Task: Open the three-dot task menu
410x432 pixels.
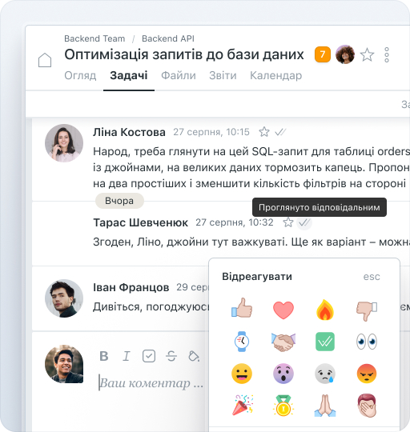Action: tap(387, 54)
